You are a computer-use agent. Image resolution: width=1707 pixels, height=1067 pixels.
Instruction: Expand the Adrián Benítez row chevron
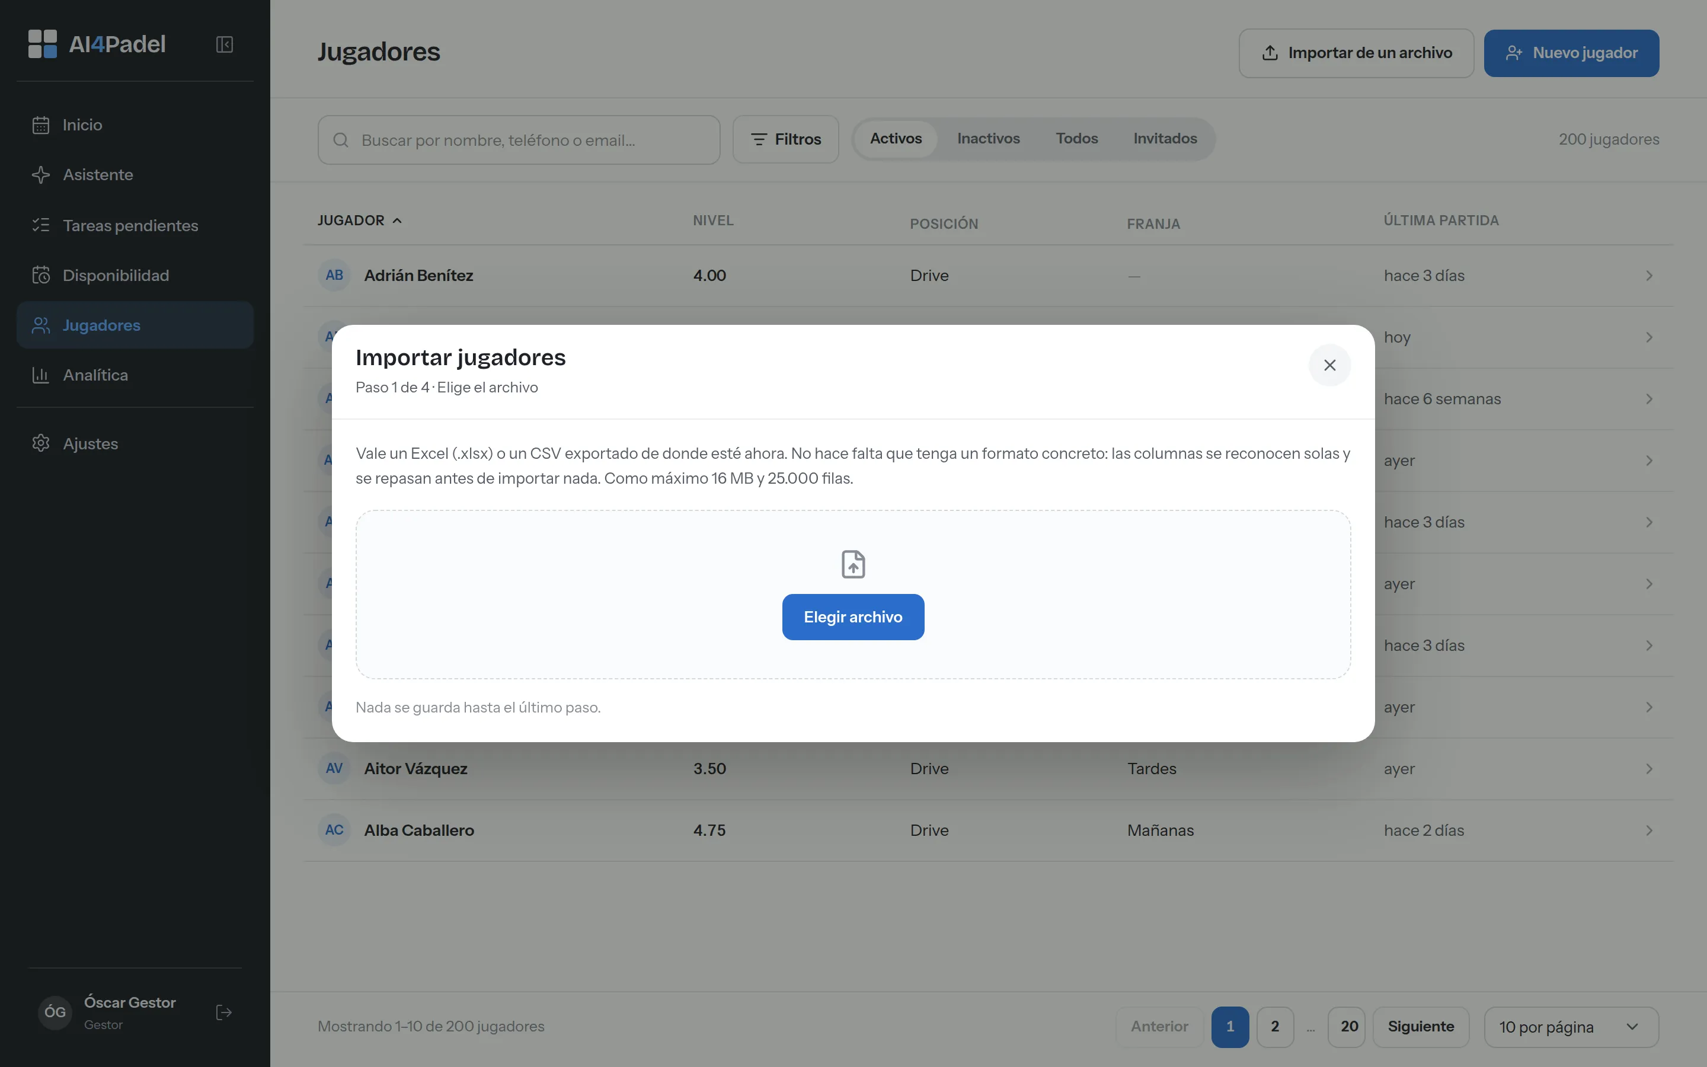[1648, 275]
